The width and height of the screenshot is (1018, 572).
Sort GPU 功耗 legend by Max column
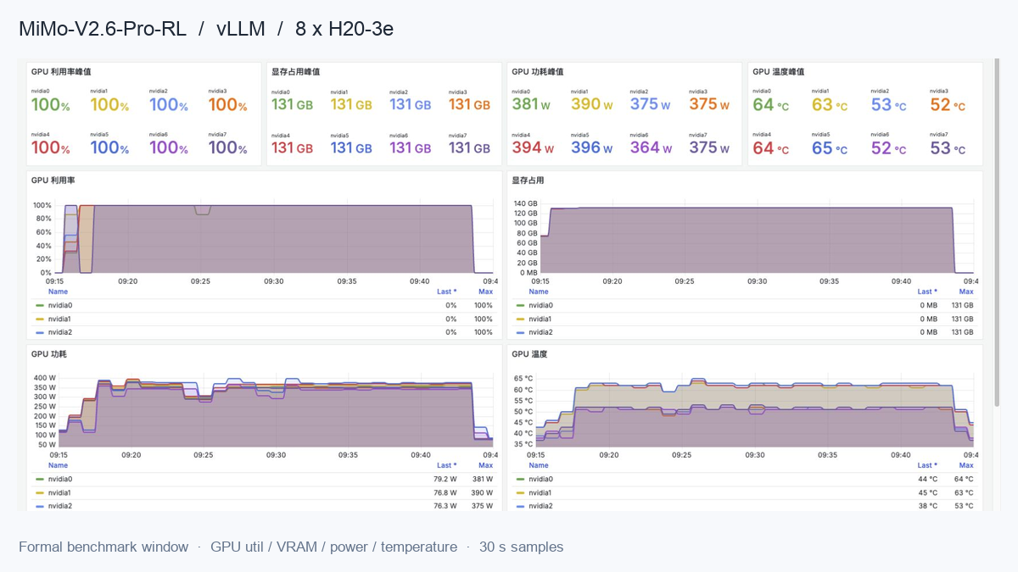[485, 465]
